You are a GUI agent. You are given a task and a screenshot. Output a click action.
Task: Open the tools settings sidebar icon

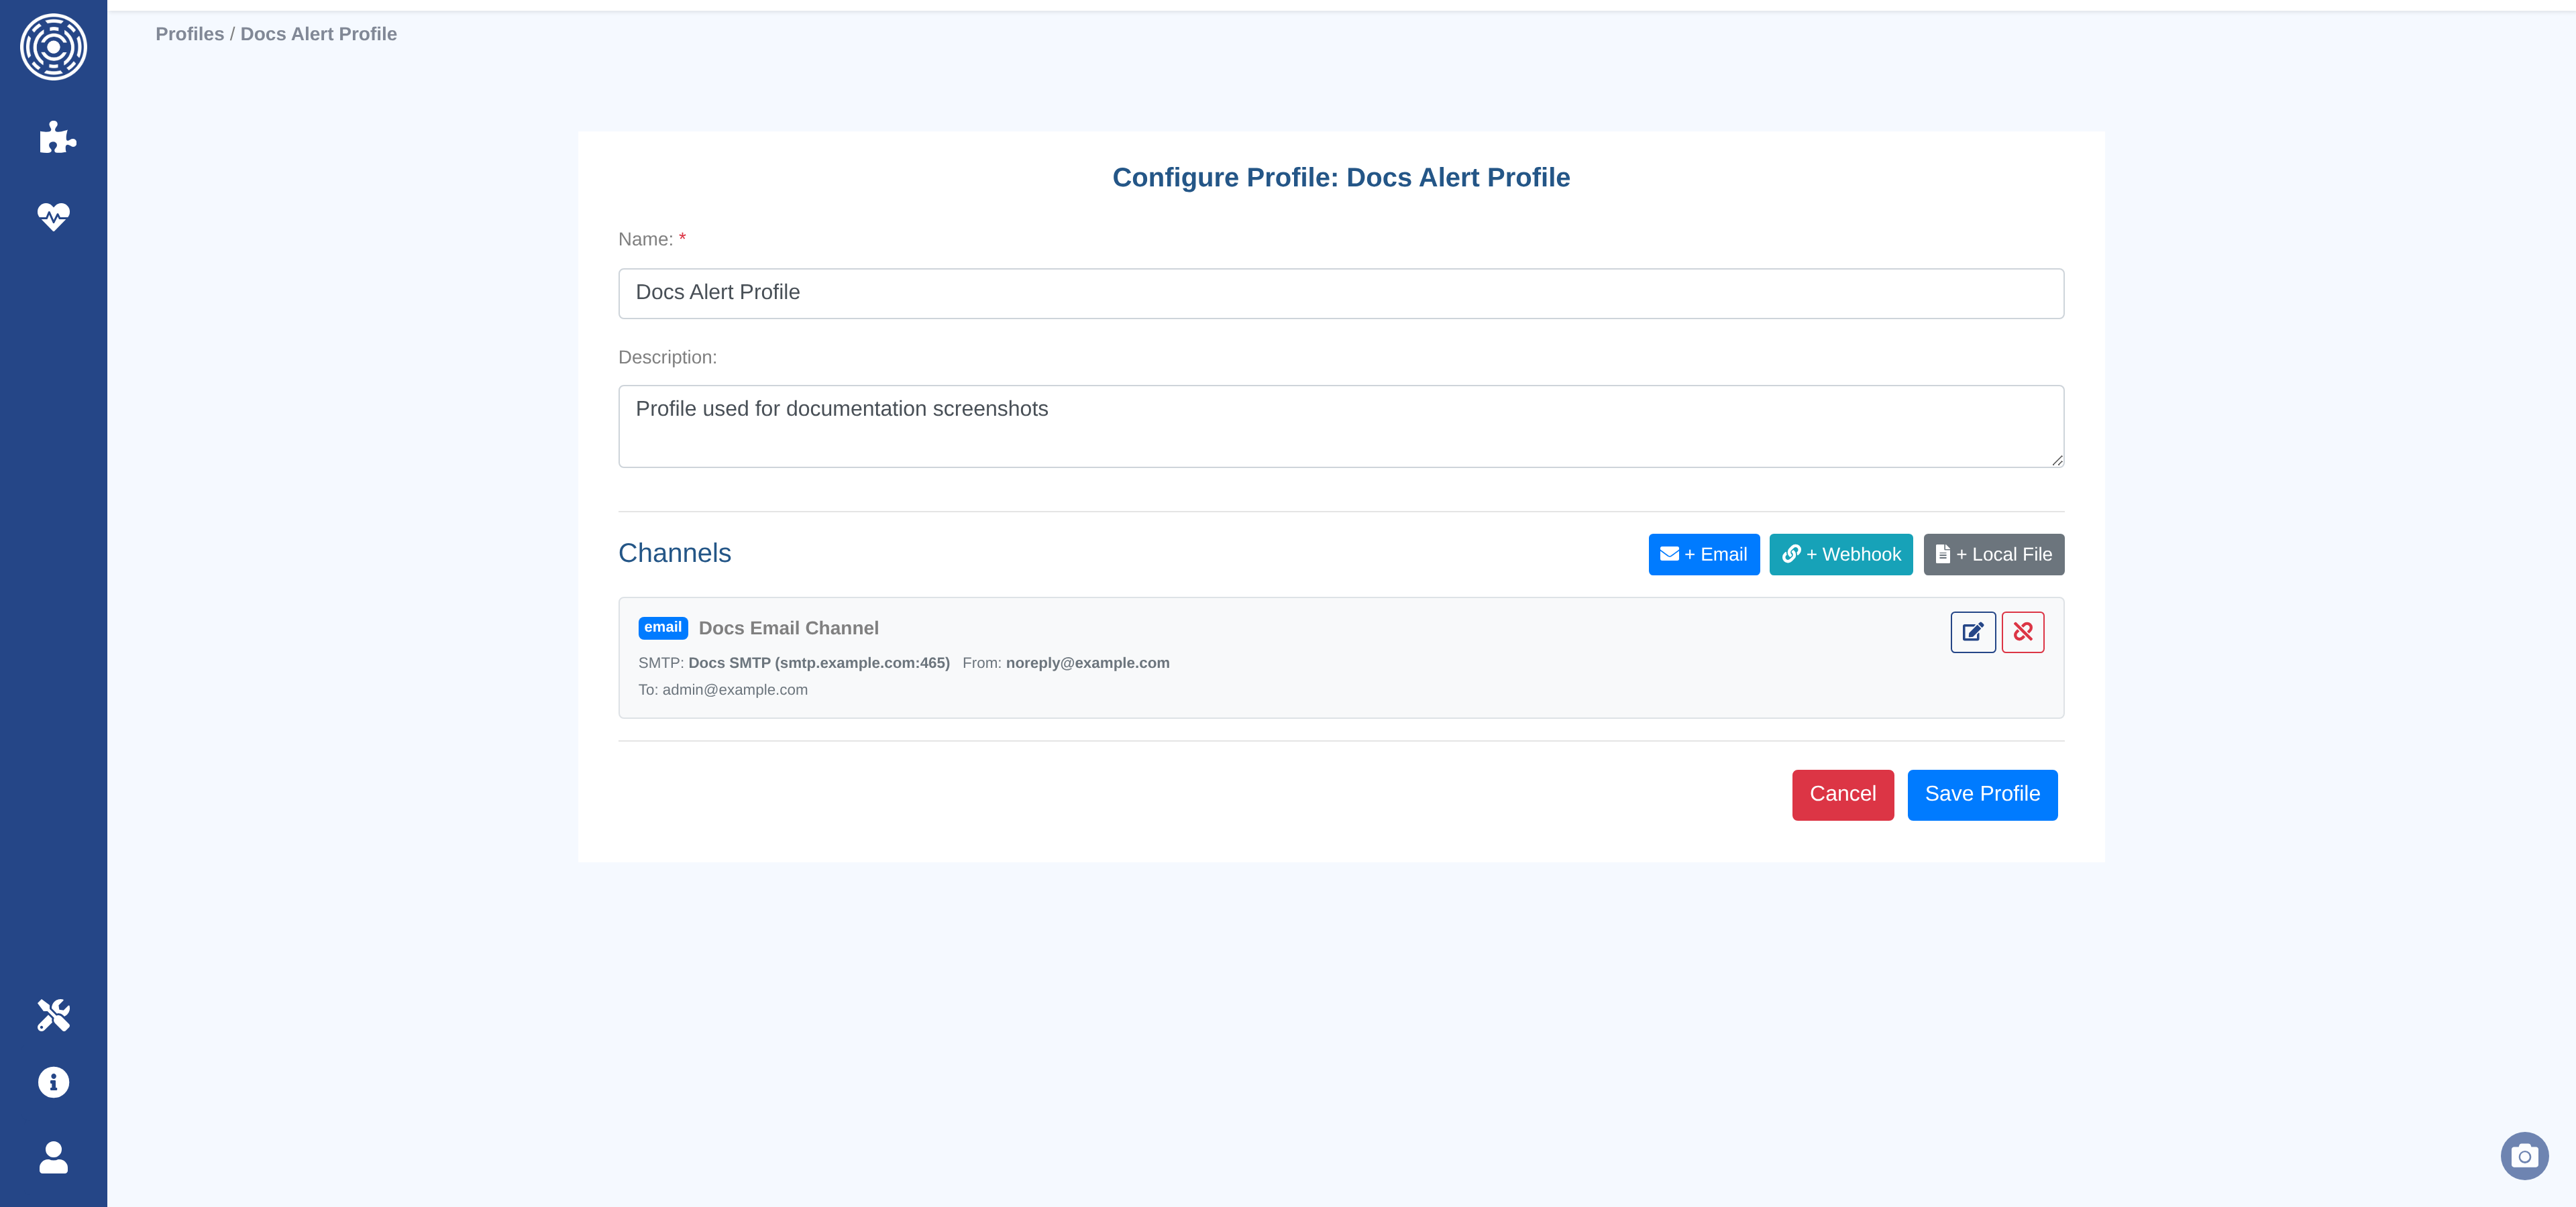(53, 1015)
